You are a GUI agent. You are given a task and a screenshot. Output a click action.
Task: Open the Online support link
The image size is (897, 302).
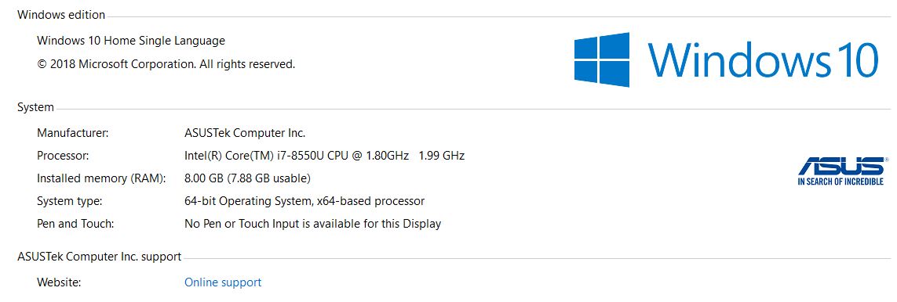click(223, 282)
